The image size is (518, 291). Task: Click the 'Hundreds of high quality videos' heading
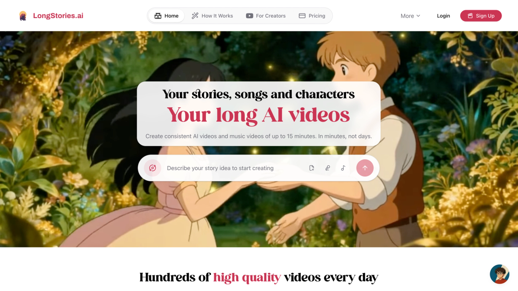(x=259, y=277)
